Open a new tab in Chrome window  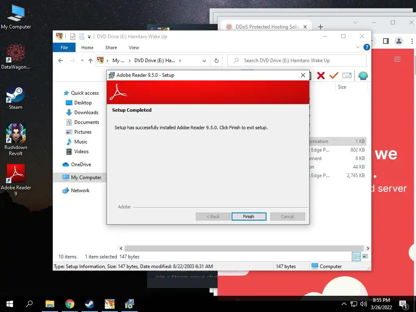click(x=321, y=27)
